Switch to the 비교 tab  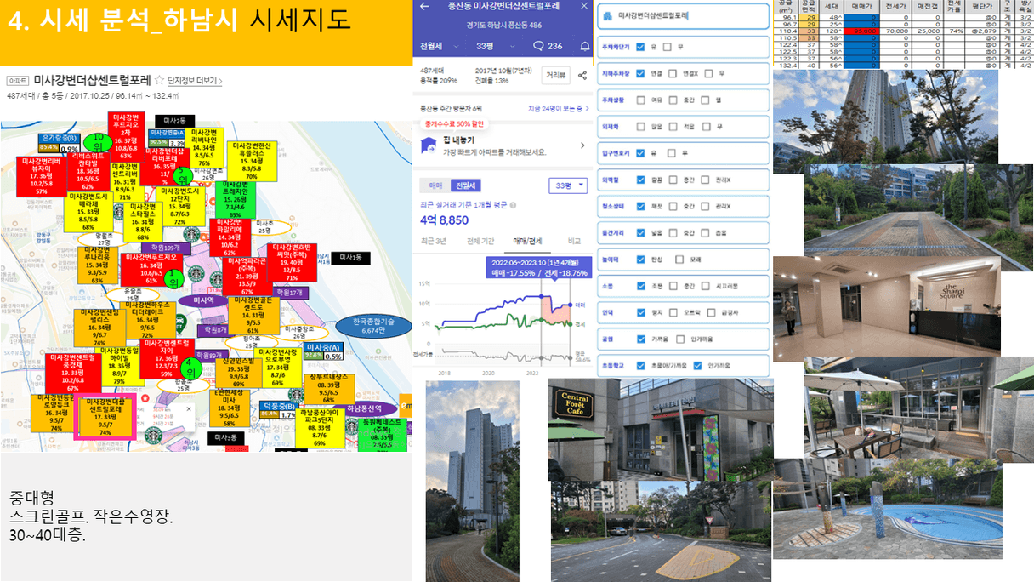click(575, 241)
